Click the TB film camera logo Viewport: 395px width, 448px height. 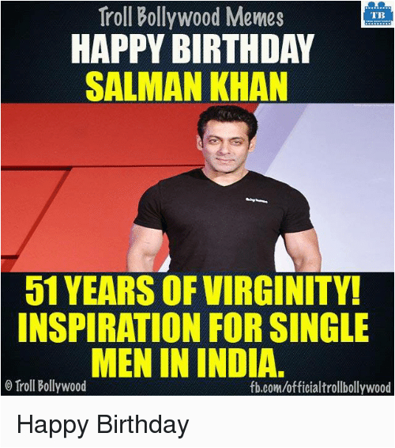378,14
